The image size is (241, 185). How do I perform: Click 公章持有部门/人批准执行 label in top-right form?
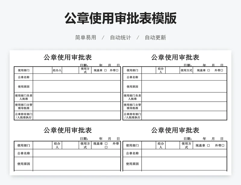(x=132, y=116)
